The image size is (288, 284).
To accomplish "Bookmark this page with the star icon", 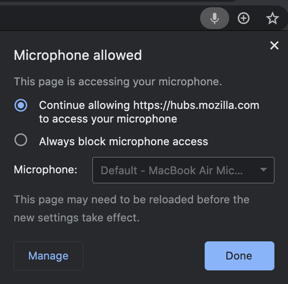I will tap(272, 19).
